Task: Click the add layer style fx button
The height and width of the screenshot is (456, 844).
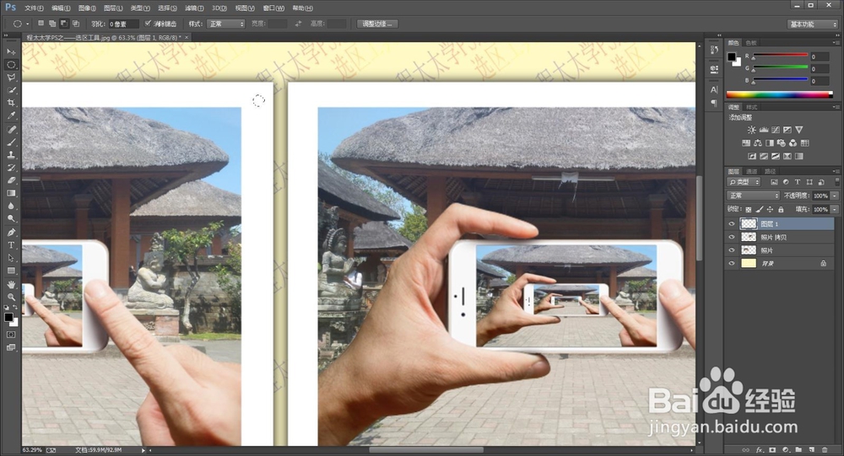Action: 760,449
